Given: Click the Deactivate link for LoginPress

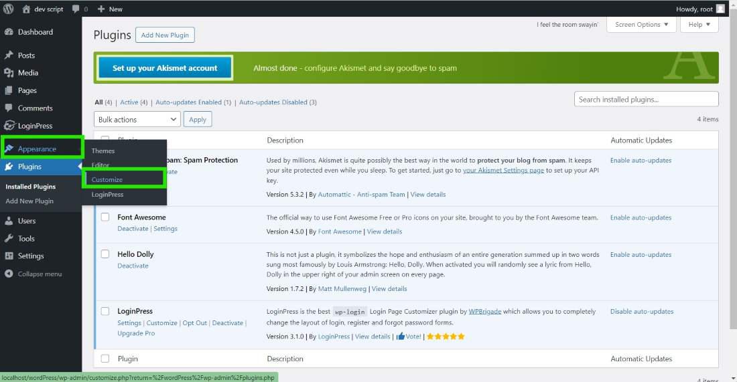Looking at the screenshot, I should click(228, 323).
